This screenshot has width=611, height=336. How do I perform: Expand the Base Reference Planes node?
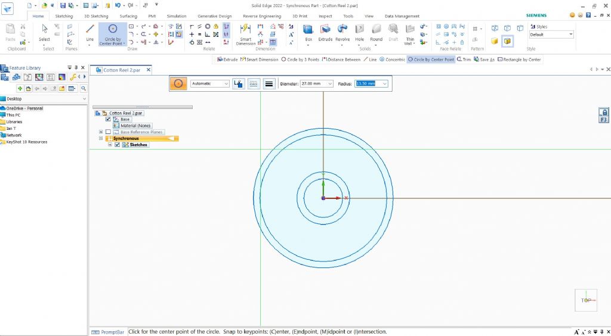[x=101, y=132]
